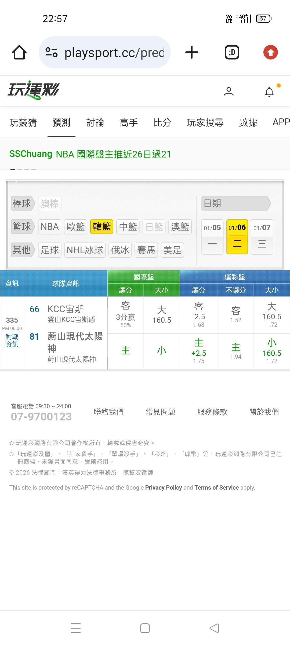Viewport: 290px width, 646px height.
Task: Choose the 澳籃 league filter
Action: tap(180, 227)
